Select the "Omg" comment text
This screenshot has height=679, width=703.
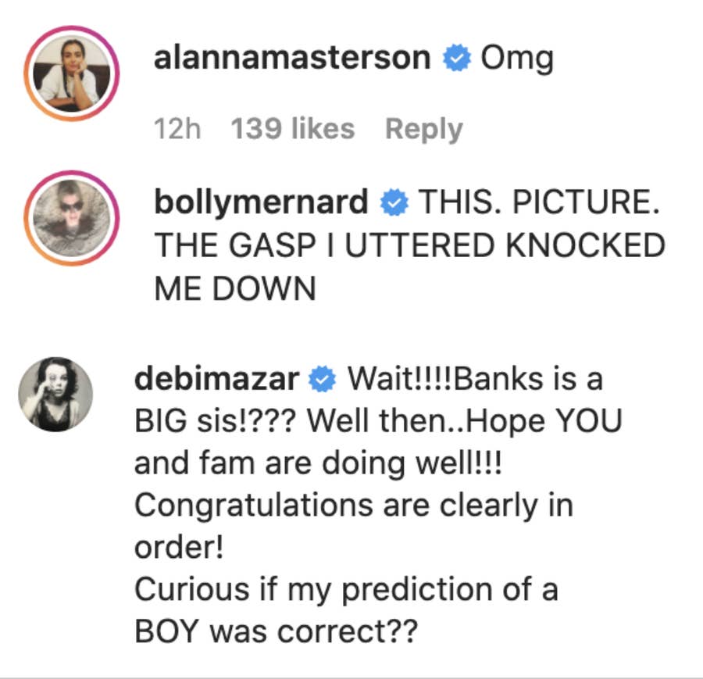tap(516, 59)
